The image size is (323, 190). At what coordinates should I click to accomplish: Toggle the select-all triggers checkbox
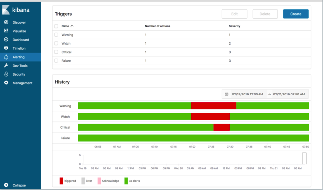click(x=56, y=26)
